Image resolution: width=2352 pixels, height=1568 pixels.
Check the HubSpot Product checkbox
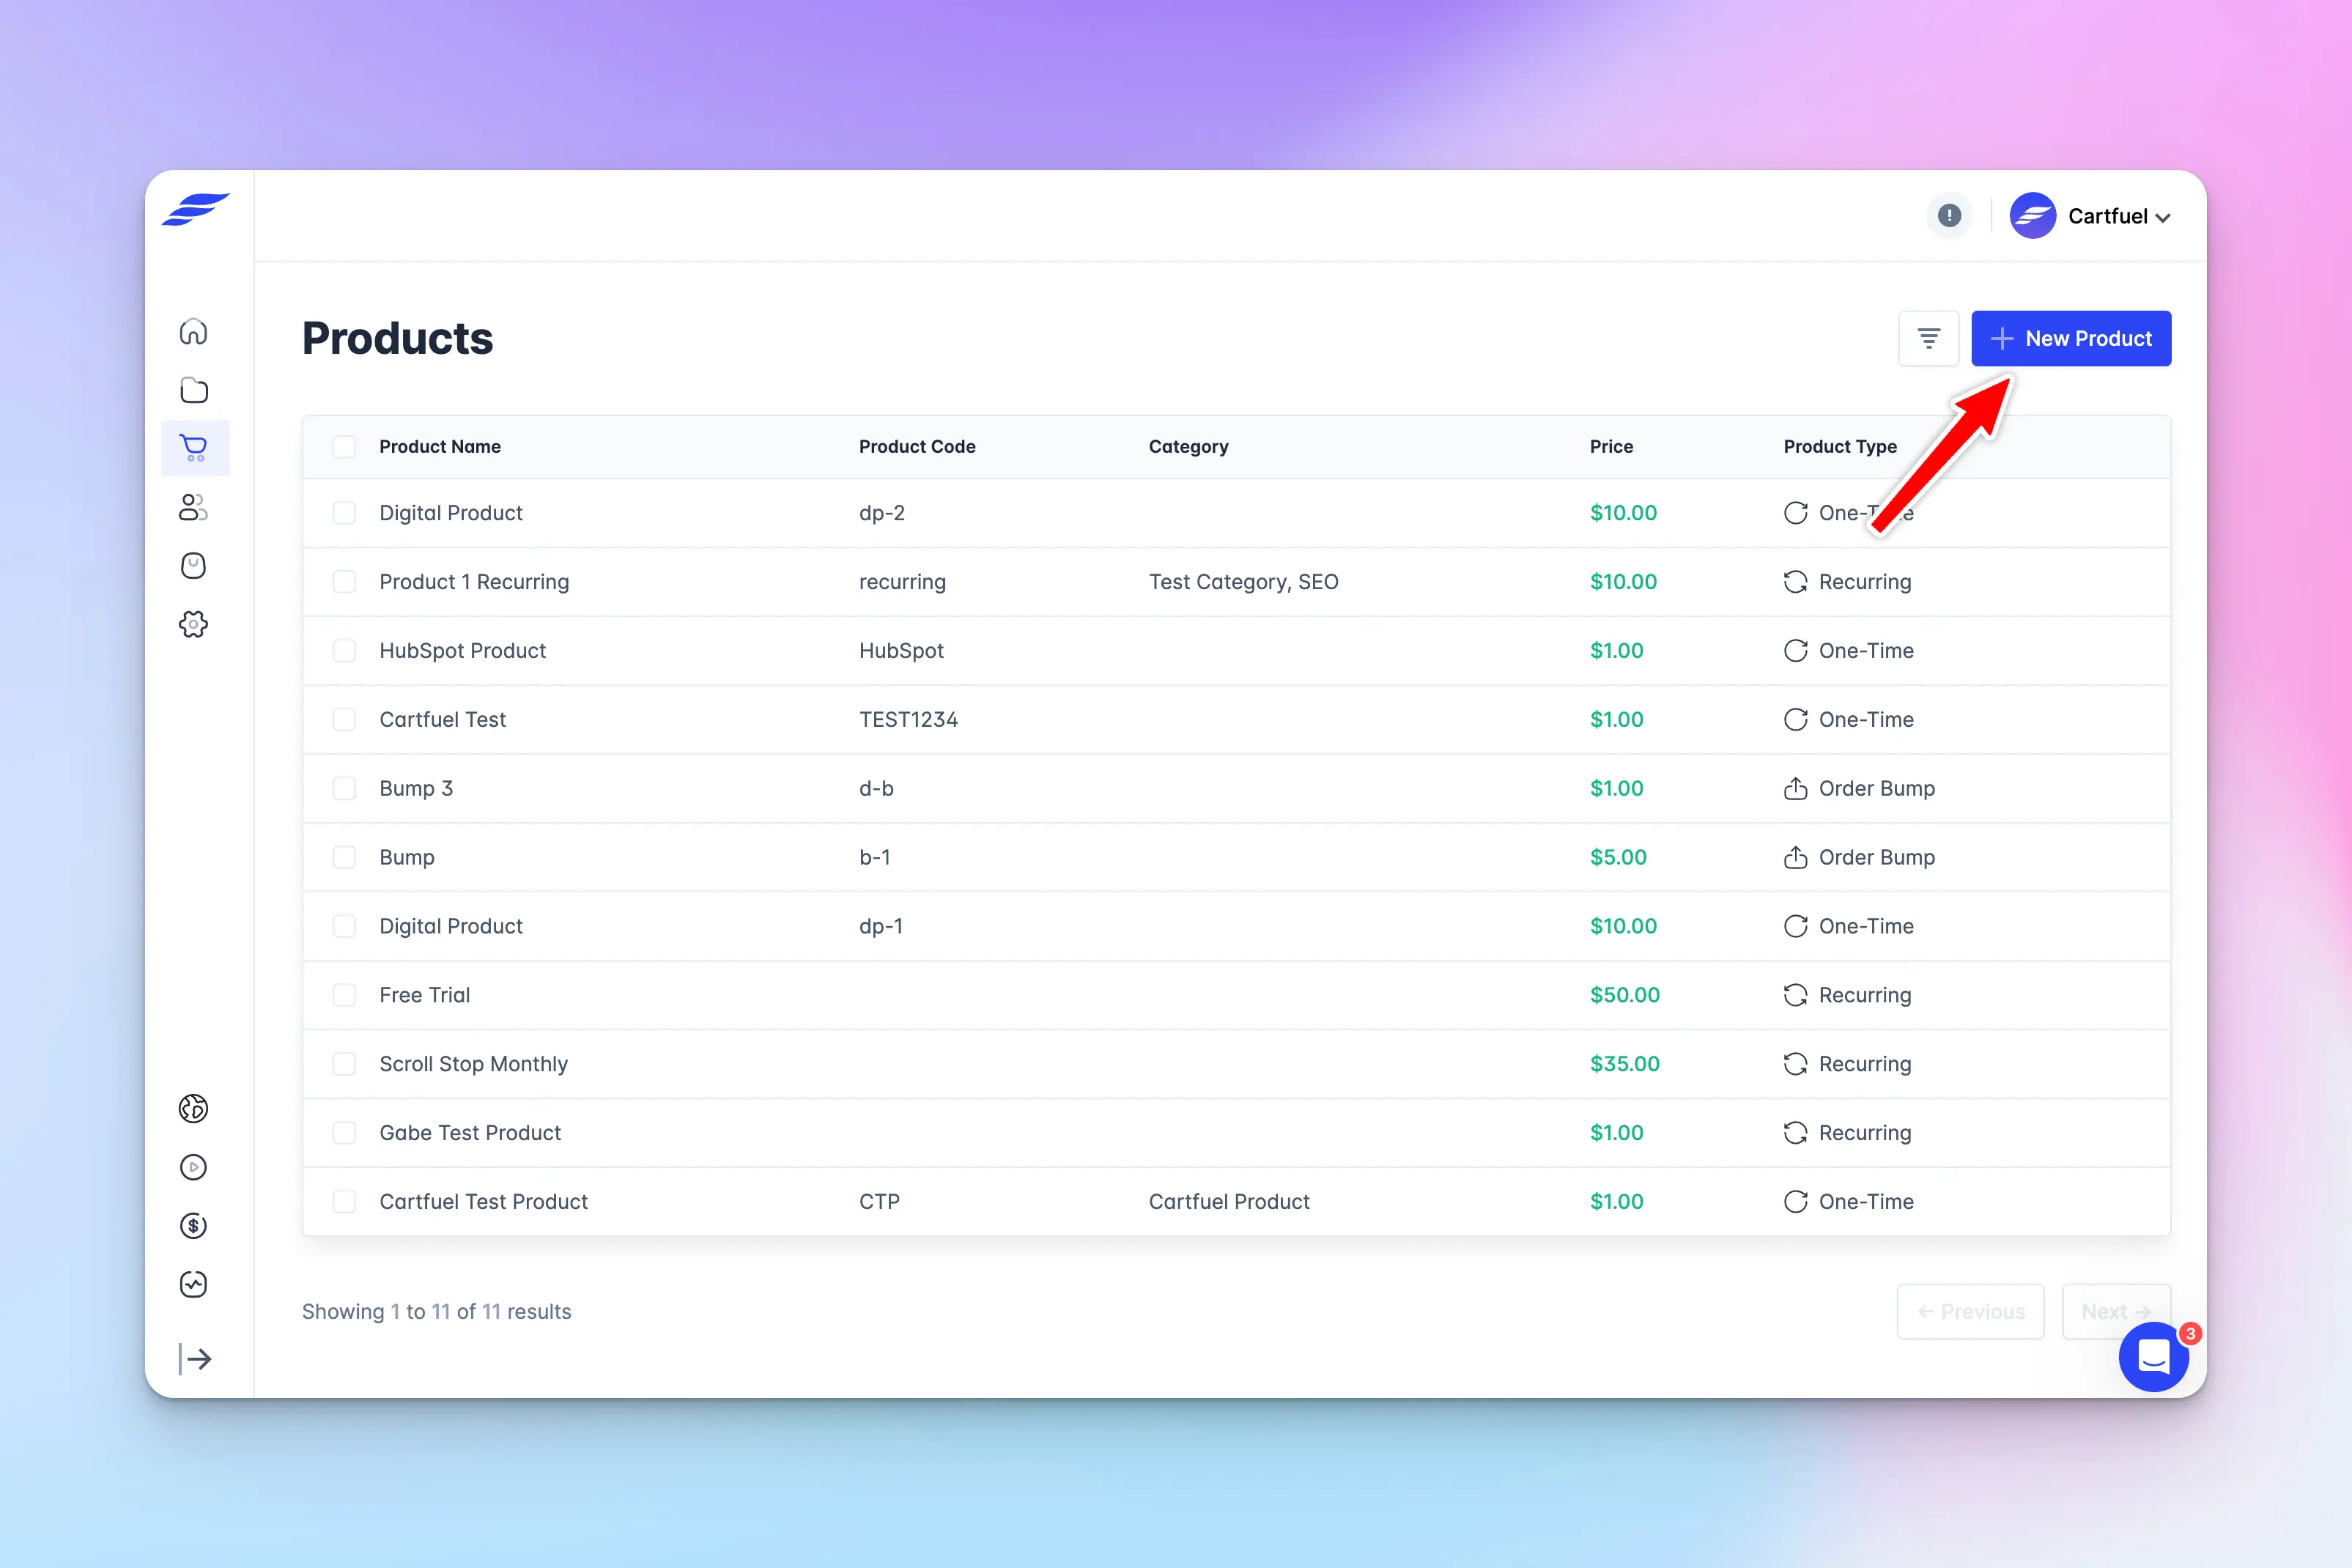pos(344,651)
